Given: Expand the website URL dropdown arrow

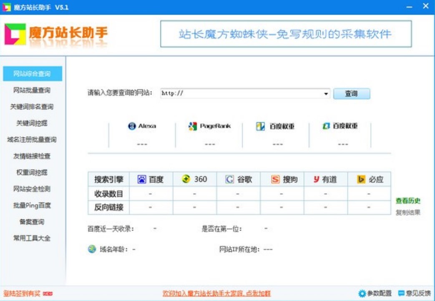Looking at the screenshot, I should [326, 94].
